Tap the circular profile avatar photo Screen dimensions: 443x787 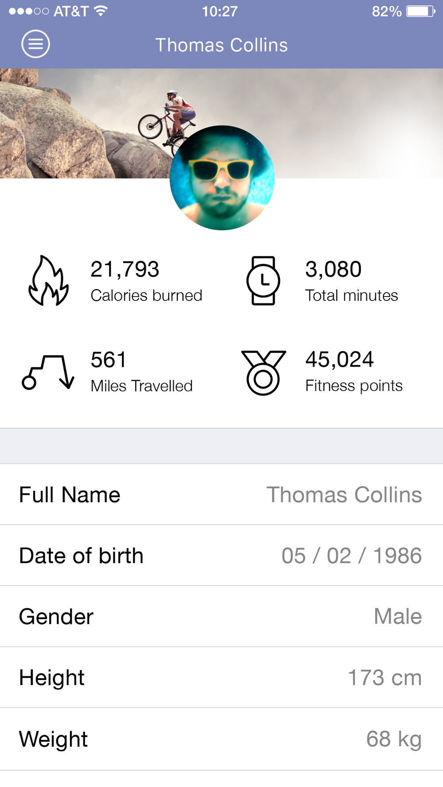click(222, 178)
